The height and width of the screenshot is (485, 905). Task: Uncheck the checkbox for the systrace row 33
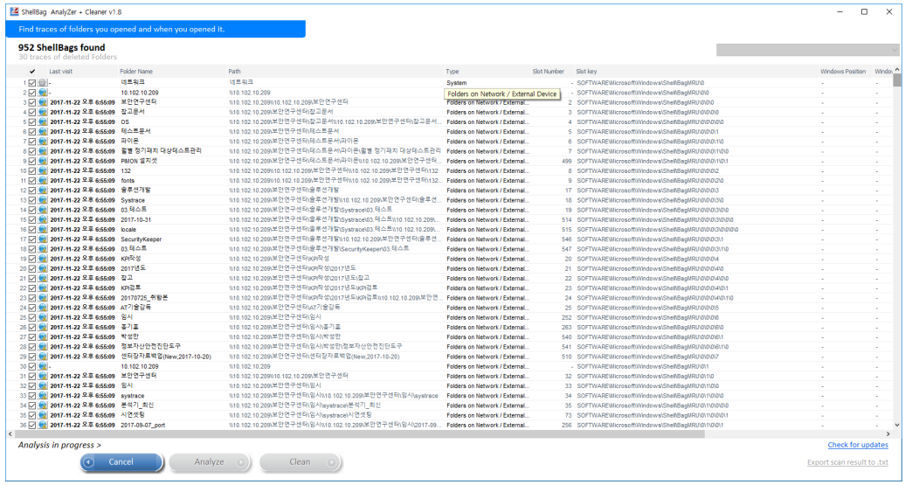[x=32, y=396]
